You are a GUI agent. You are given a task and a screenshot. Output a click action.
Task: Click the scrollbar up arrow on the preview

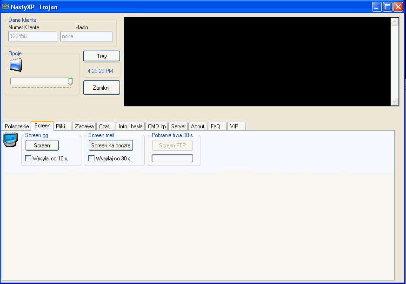click(x=394, y=20)
